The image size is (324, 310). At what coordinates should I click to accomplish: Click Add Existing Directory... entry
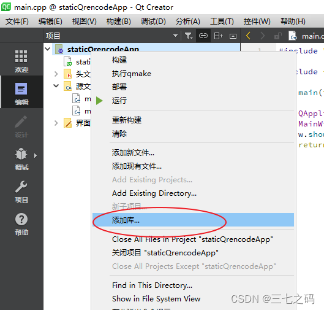(x=154, y=193)
